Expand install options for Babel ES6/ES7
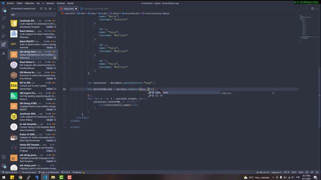Viewport: 321px width, 180px height. click(x=55, y=47)
